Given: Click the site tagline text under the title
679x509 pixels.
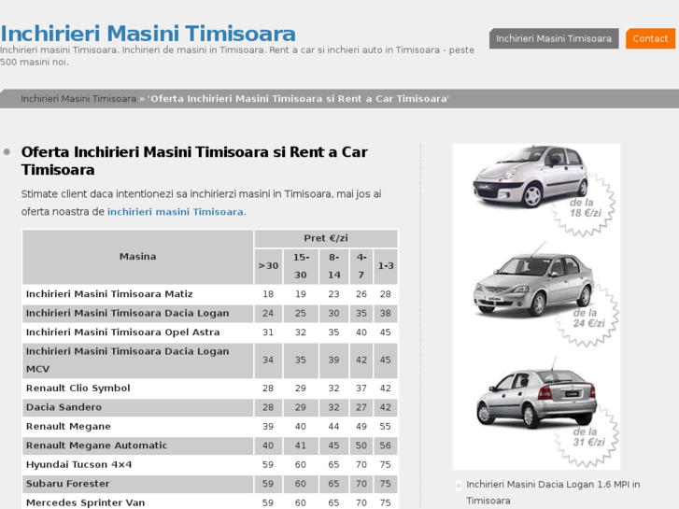Looking at the screenshot, I should click(237, 56).
